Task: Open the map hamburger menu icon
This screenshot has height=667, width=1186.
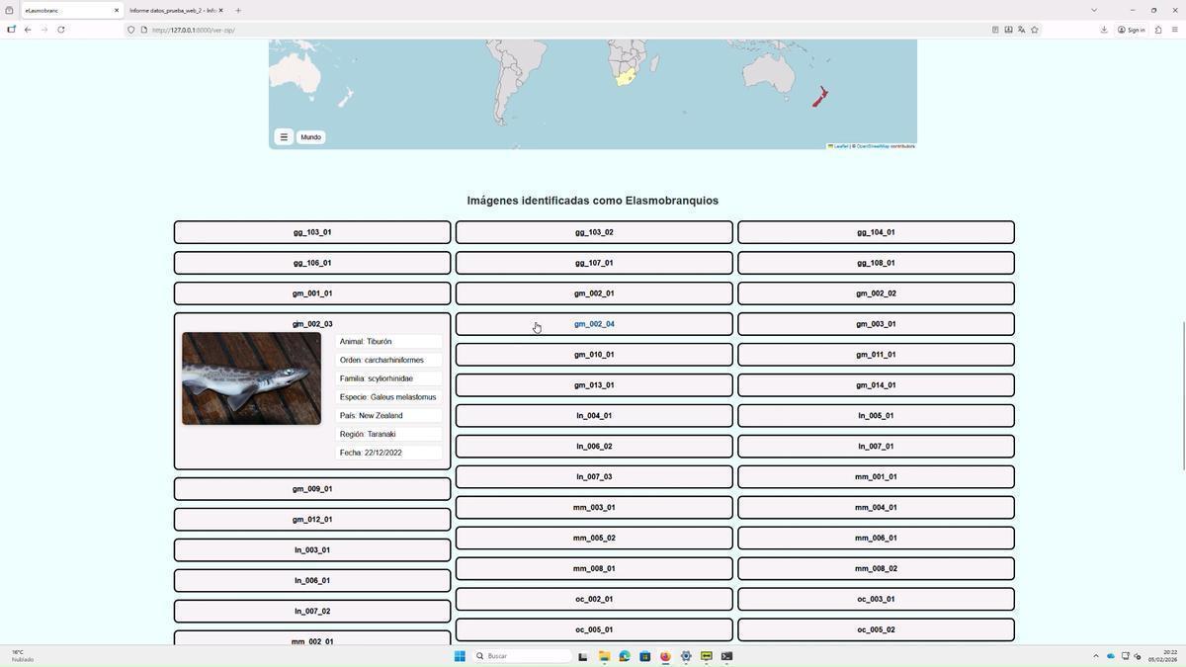Action: (x=284, y=137)
